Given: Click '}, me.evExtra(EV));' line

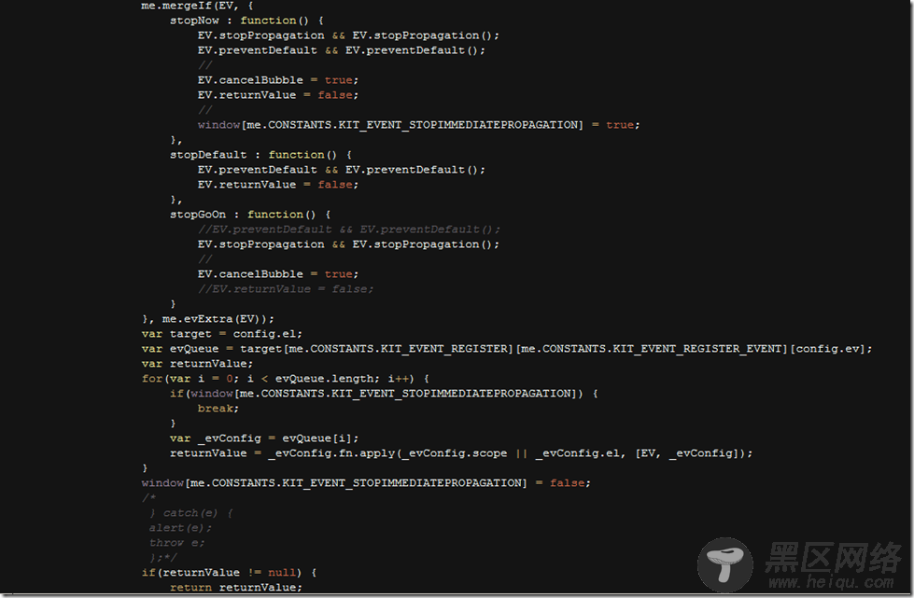Looking at the screenshot, I should pos(207,318).
